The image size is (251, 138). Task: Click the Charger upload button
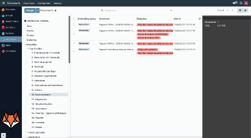click(x=30, y=10)
